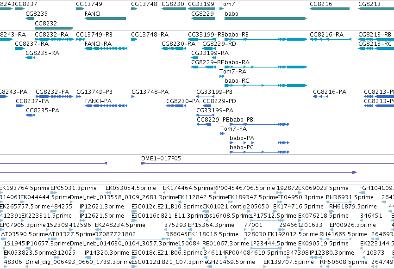Select the CG8216-PA protein label

330,92
